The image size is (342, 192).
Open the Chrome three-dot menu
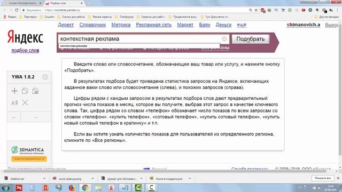pyautogui.click(x=338, y=10)
